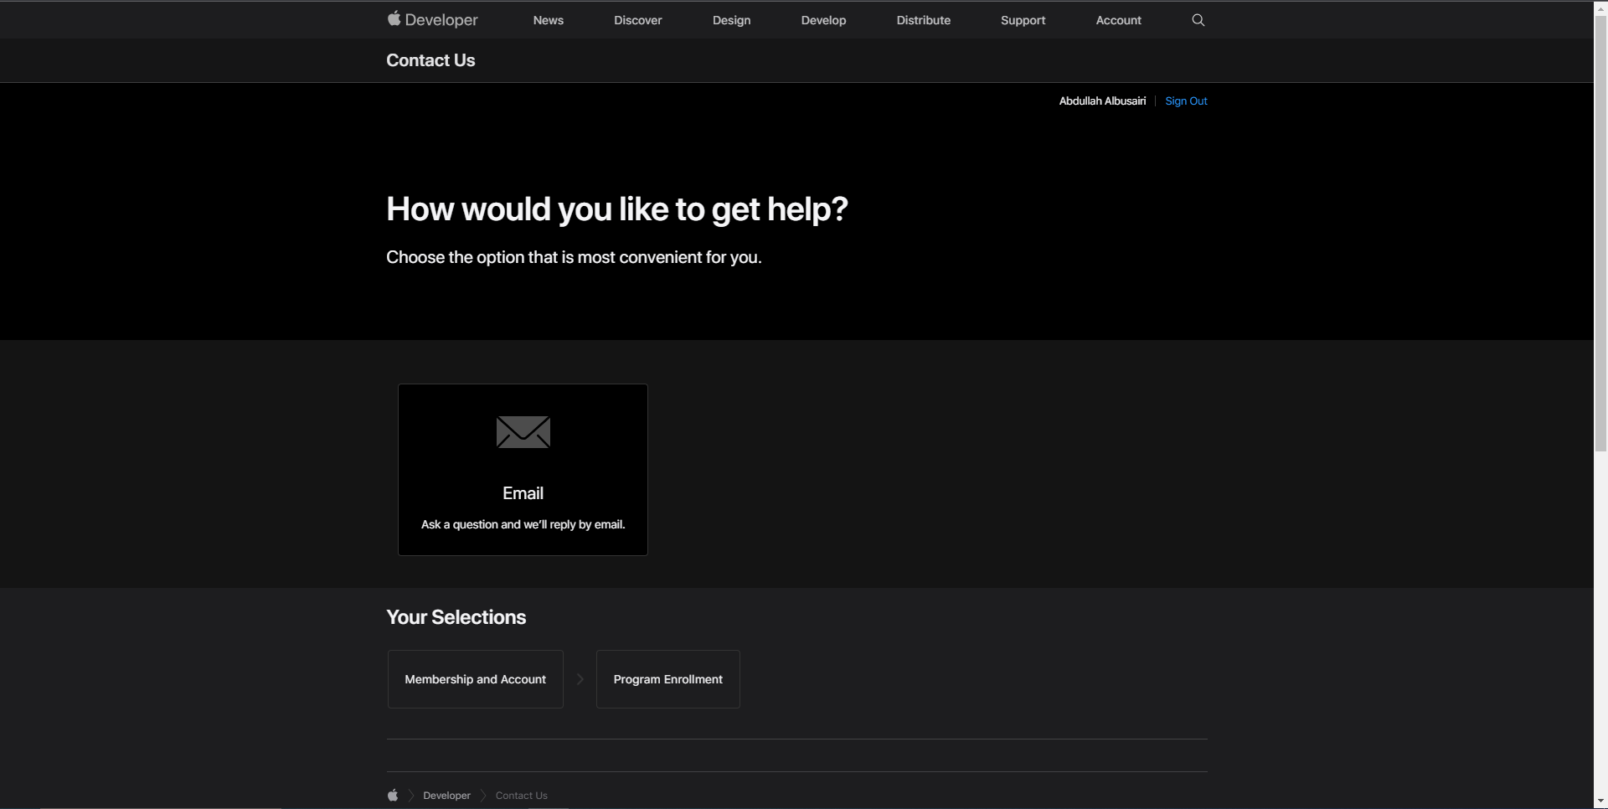Go to the Discover section
This screenshot has width=1608, height=809.
pyautogui.click(x=637, y=20)
